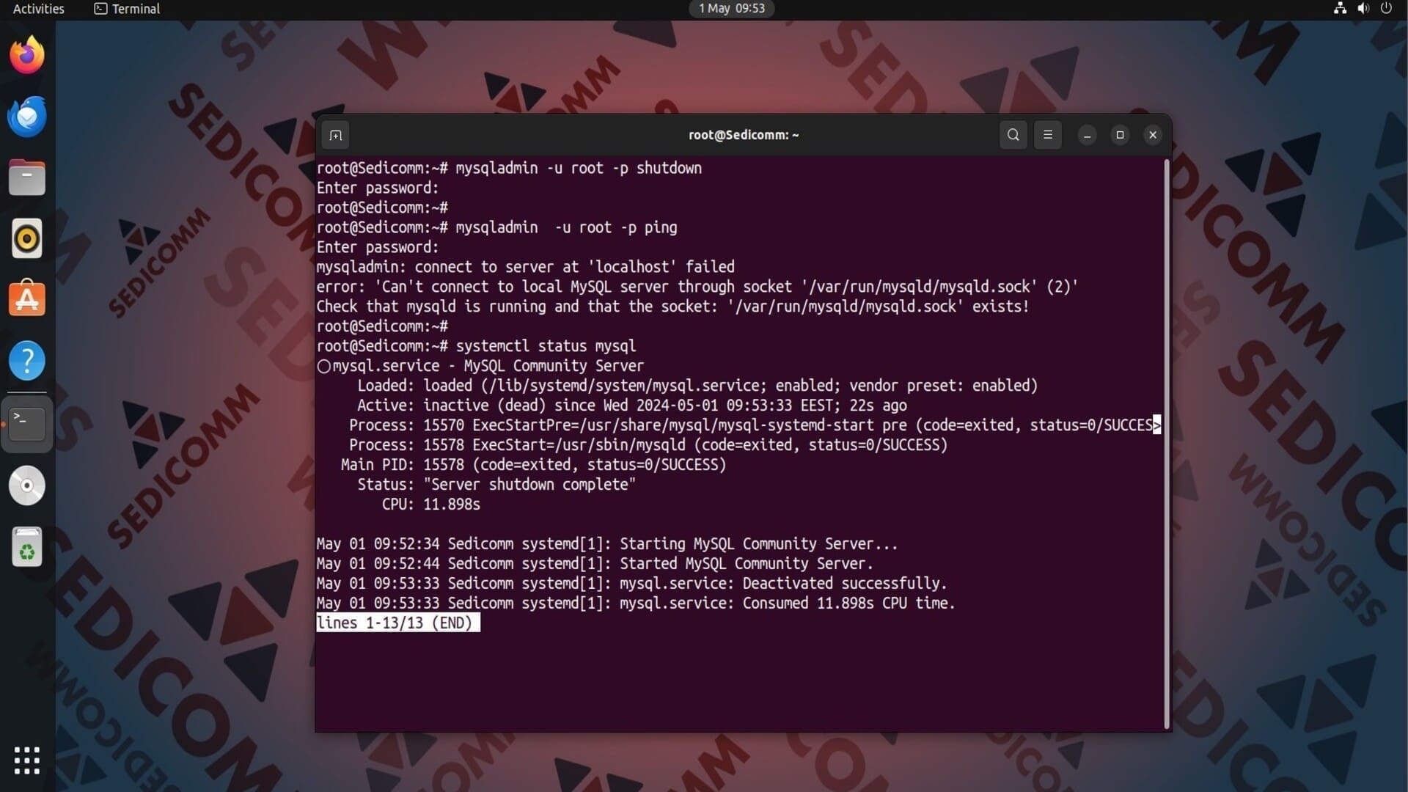
Task: Open the disc drive icon
Action: pyautogui.click(x=27, y=485)
